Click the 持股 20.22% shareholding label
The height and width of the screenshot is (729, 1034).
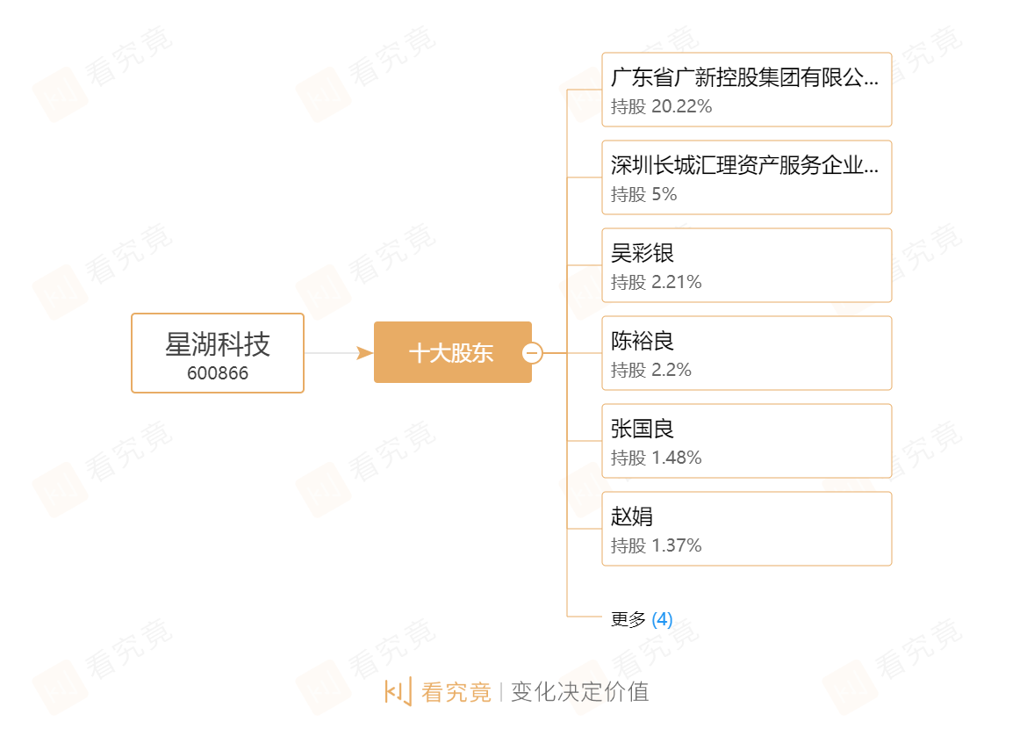(662, 106)
